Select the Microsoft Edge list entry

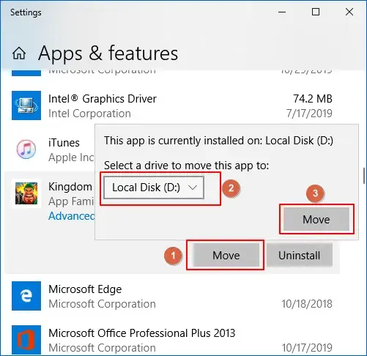click(172, 296)
